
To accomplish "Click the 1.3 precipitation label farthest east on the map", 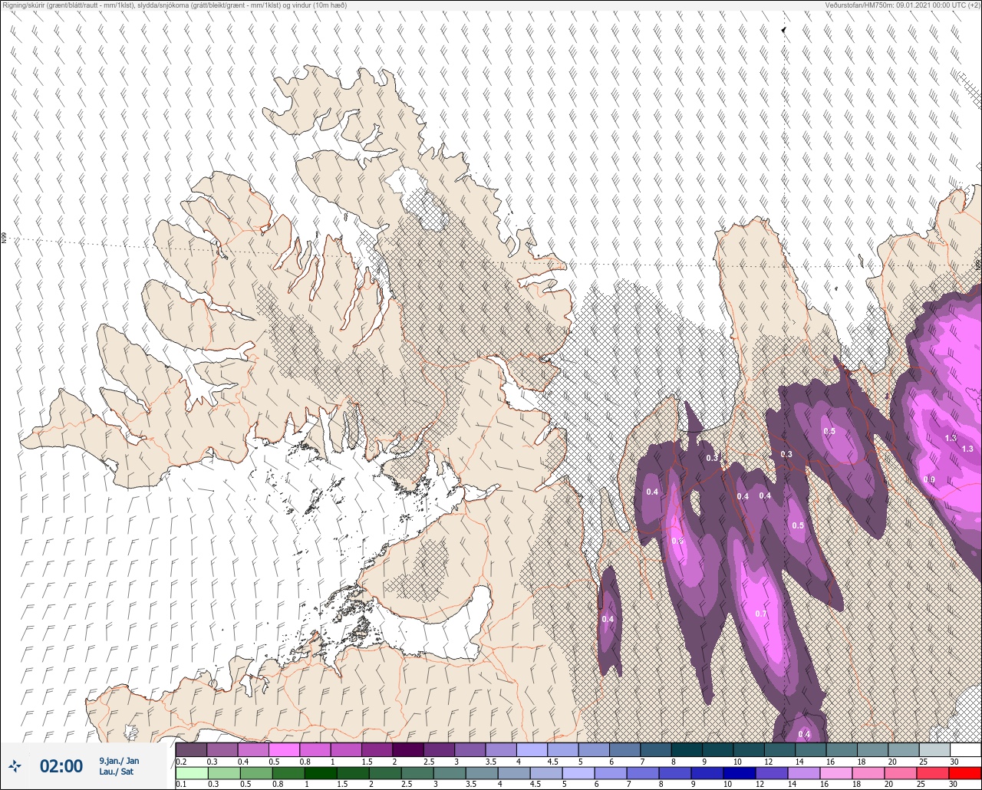I will coord(967,449).
